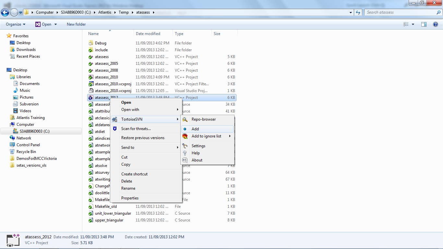Click the Add to ignore list icon

185,136
